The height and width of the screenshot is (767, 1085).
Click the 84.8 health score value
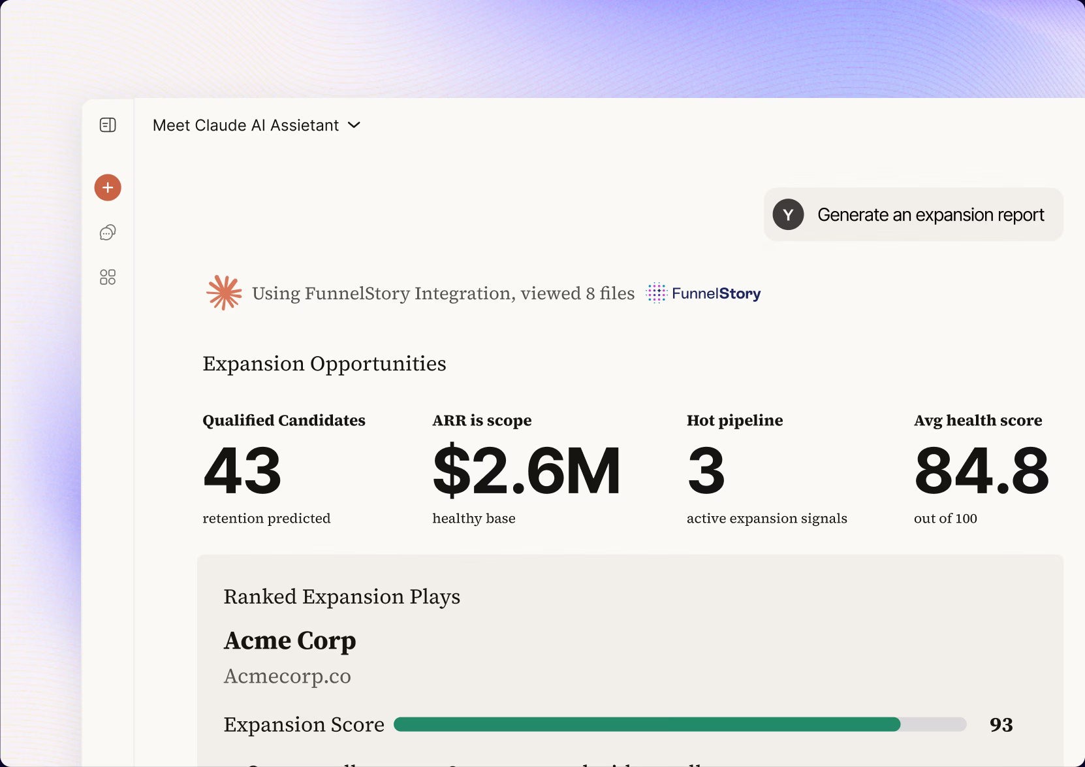981,470
